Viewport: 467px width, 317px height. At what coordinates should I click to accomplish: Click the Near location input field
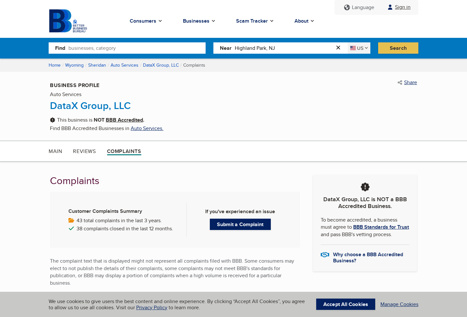click(x=281, y=48)
